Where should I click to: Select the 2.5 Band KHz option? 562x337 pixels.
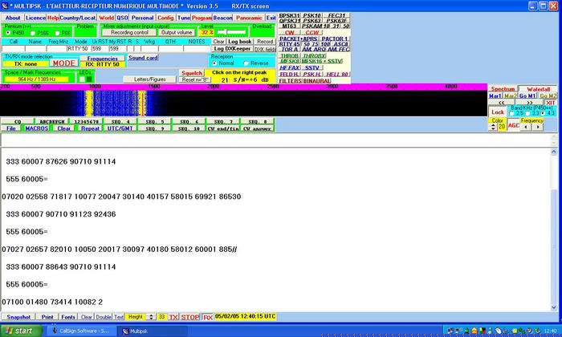click(x=511, y=113)
